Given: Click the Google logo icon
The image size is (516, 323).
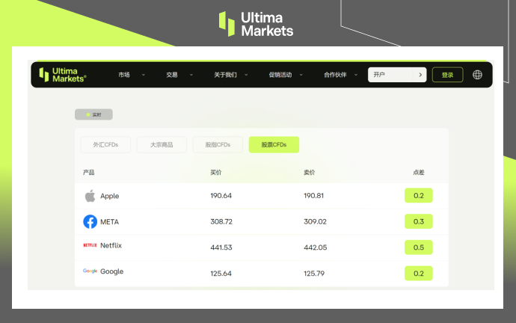Looking at the screenshot, I should click(x=90, y=271).
